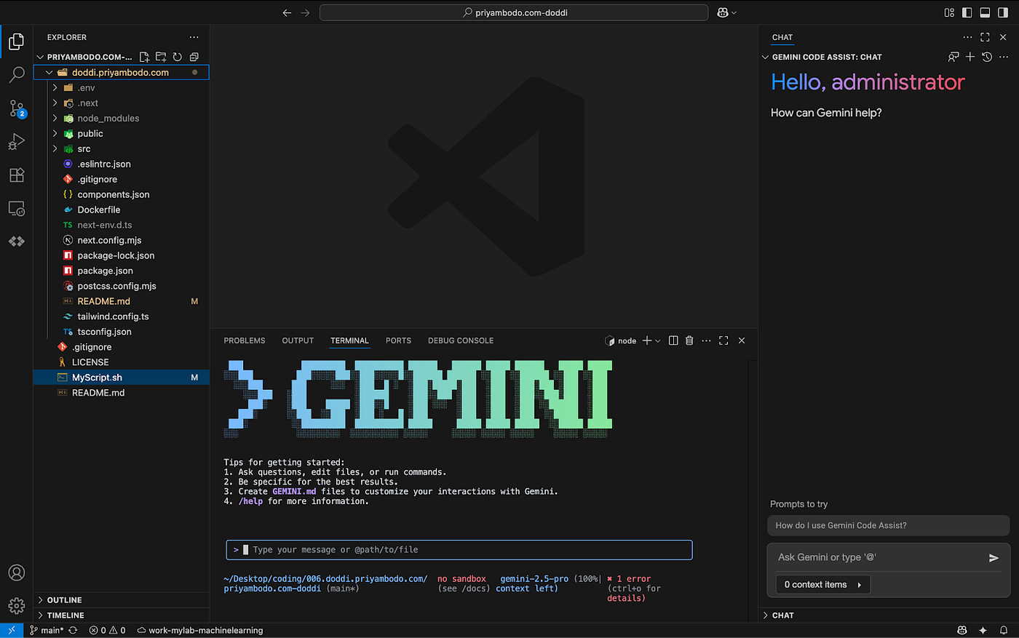Image resolution: width=1019 pixels, height=638 pixels.
Task: Open the Search view in activity bar
Action: point(16,75)
